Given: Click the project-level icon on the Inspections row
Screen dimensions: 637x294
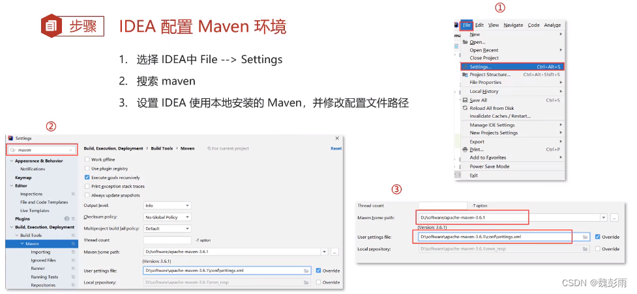Looking at the screenshot, I should coord(74,194).
